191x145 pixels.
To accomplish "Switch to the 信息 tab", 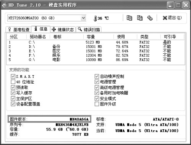I will (x=41, y=29).
